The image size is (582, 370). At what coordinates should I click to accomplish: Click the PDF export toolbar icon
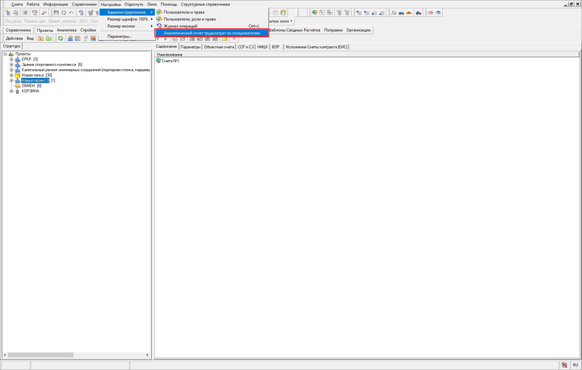tap(34, 13)
